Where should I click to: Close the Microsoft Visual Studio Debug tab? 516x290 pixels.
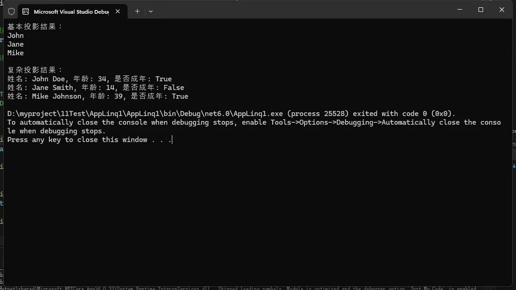coord(118,11)
